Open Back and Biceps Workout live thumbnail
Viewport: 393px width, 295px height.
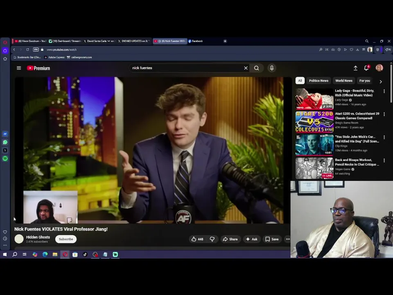pos(314,168)
